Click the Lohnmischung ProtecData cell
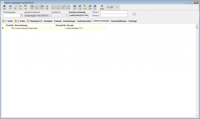The height and width of the screenshot is (119, 200). pyautogui.click(x=35, y=28)
